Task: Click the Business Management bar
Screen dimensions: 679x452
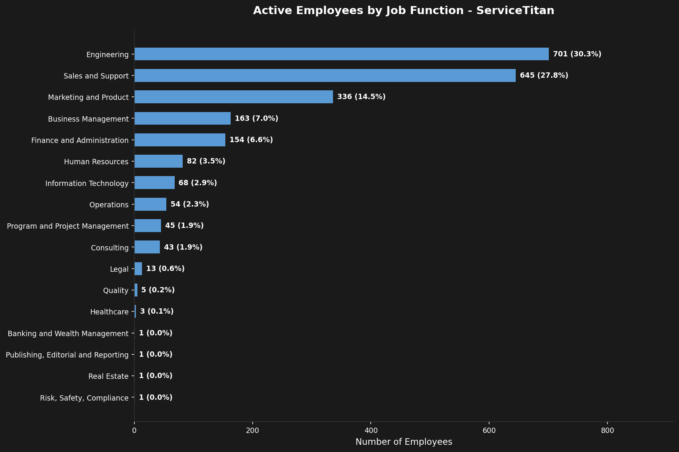Action: [x=182, y=119]
